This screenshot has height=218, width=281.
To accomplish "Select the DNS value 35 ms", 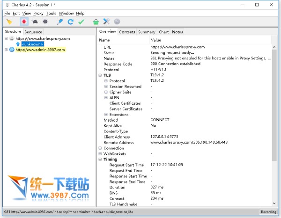I will click(156, 193).
